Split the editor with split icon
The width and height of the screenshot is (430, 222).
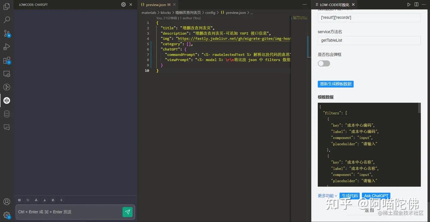(x=416, y=5)
